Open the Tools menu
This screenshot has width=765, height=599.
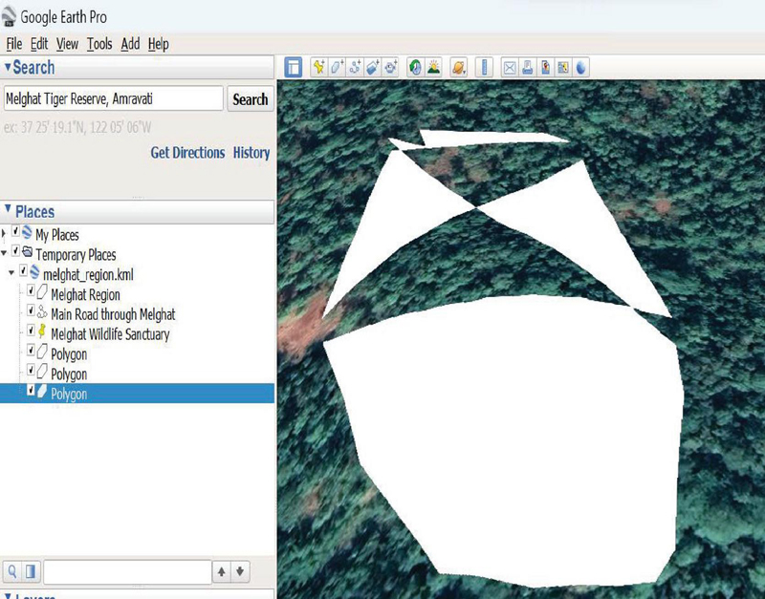(x=99, y=44)
